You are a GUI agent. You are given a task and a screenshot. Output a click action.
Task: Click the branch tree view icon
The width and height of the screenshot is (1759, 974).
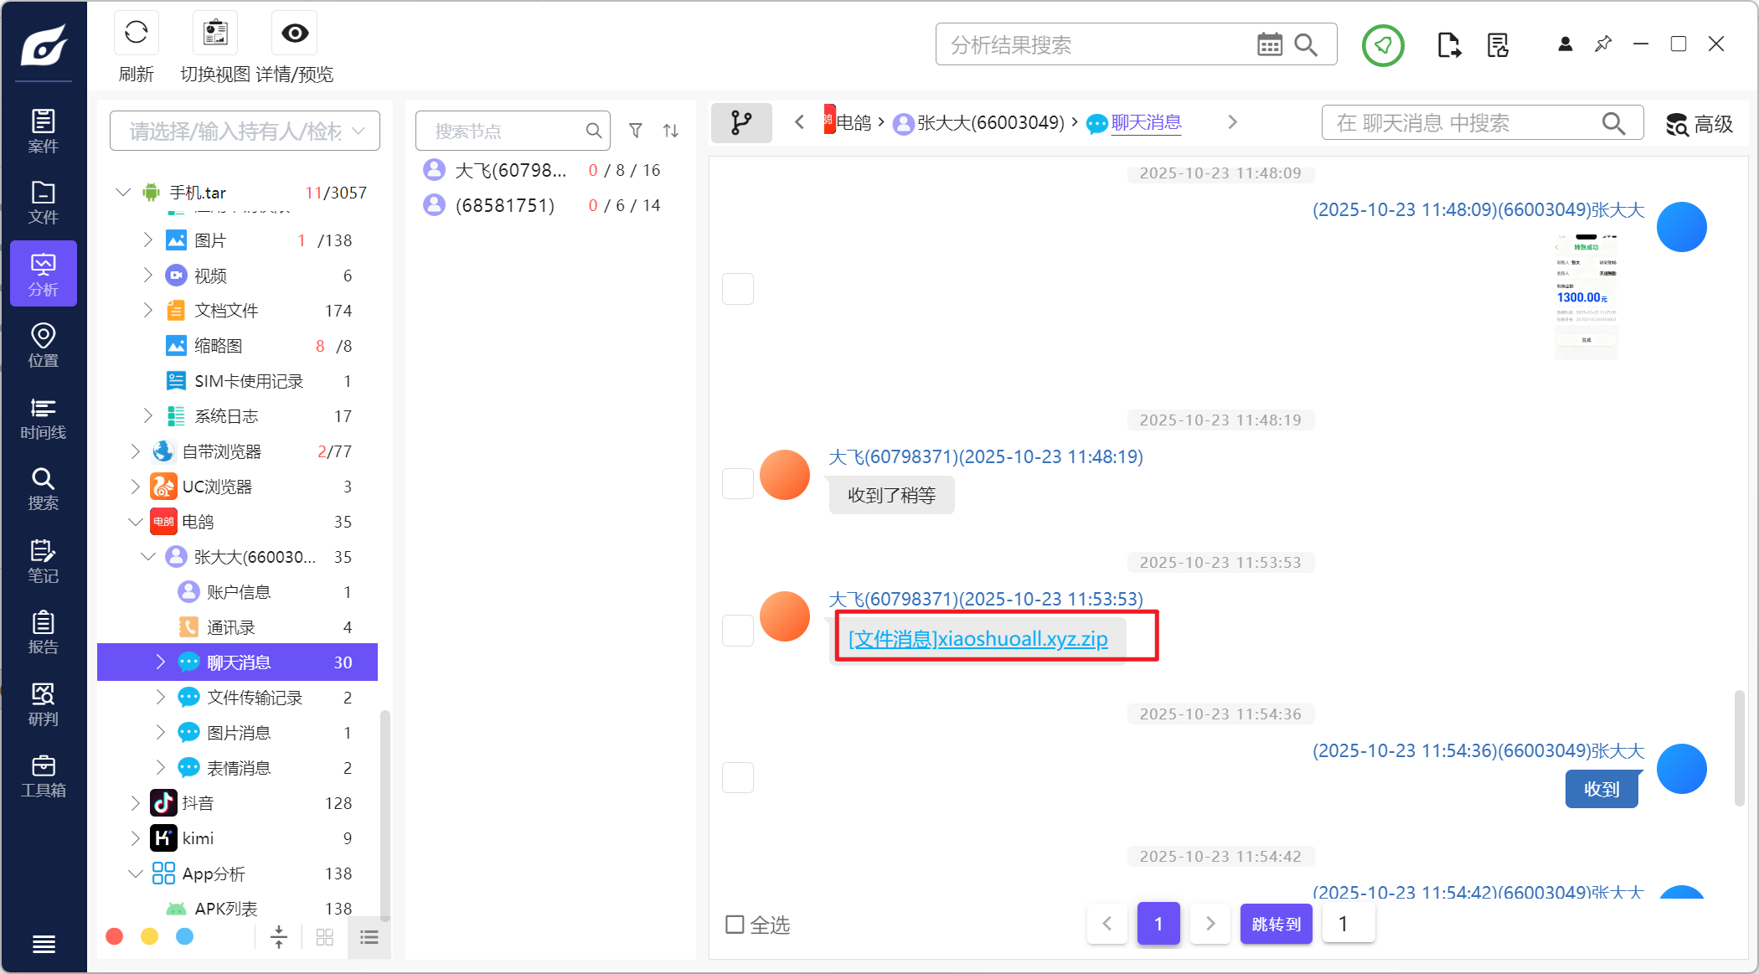pos(741,123)
